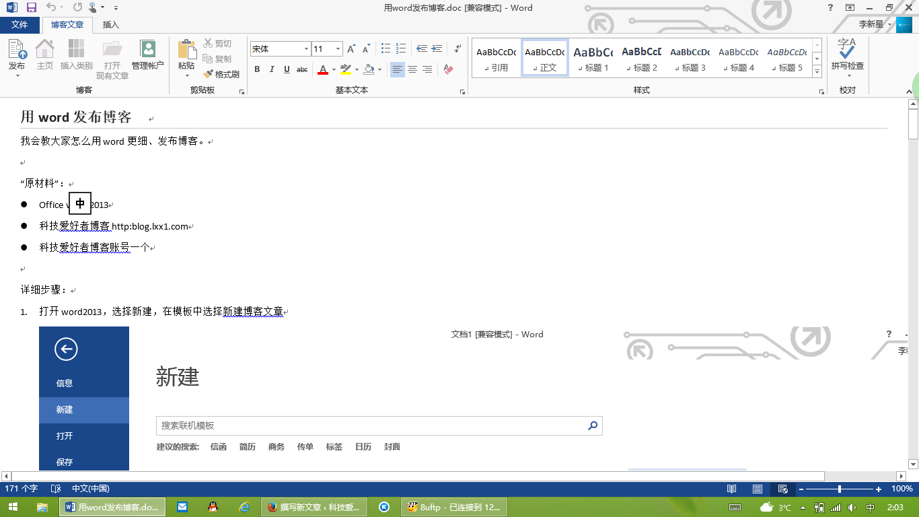Expand font color dropdown arrow
Screen dimensions: 919x517
tap(334, 69)
